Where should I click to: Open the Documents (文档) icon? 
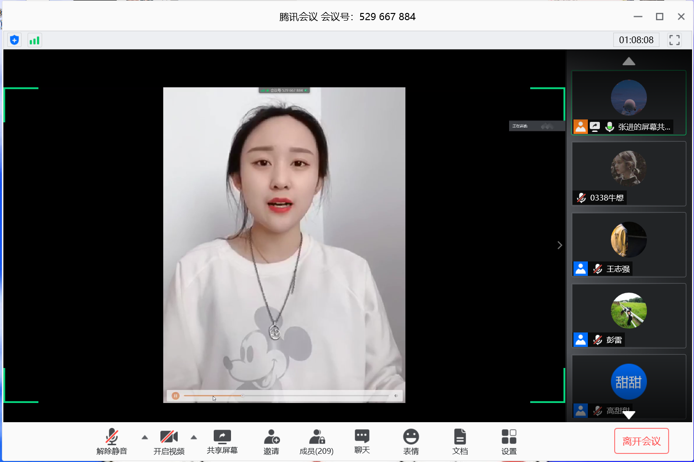coord(460,442)
